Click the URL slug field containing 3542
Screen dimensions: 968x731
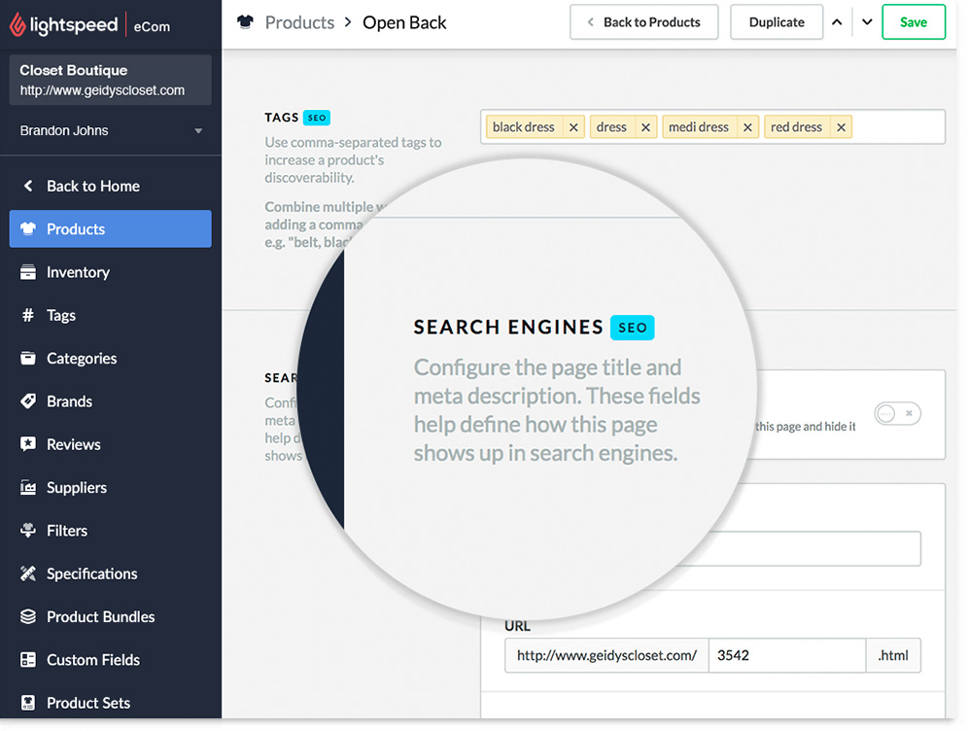click(x=787, y=655)
